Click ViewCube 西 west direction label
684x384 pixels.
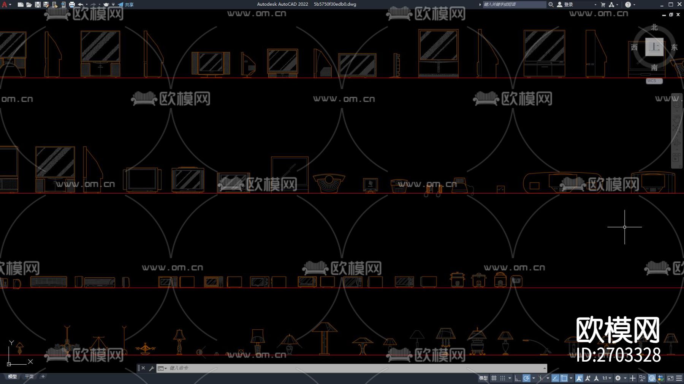coord(634,47)
